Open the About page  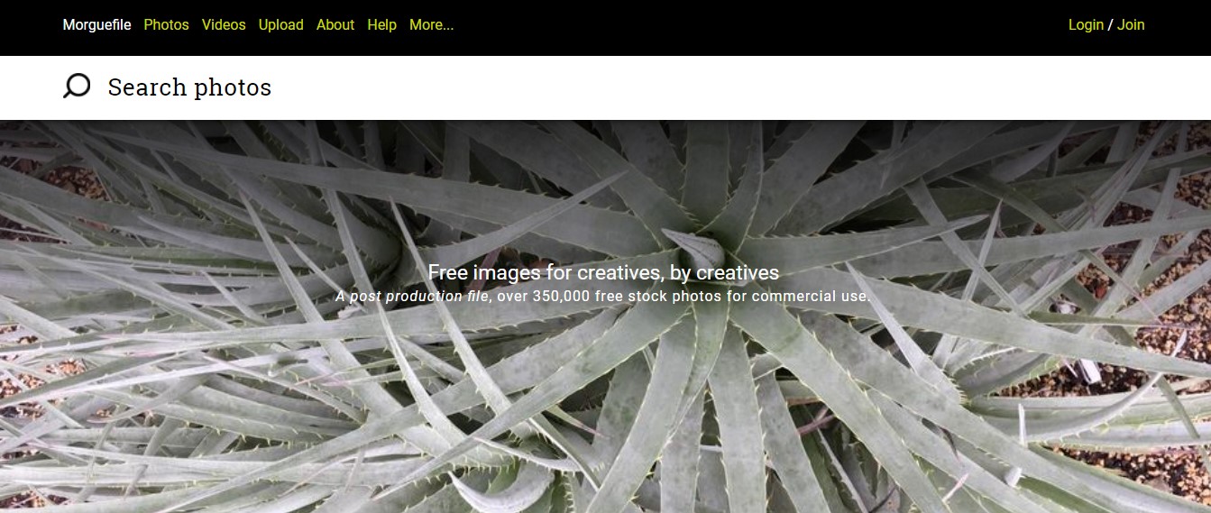click(x=335, y=25)
